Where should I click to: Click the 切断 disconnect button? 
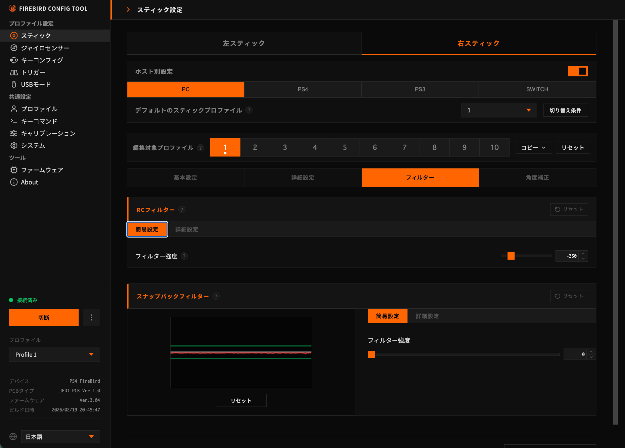coord(44,317)
